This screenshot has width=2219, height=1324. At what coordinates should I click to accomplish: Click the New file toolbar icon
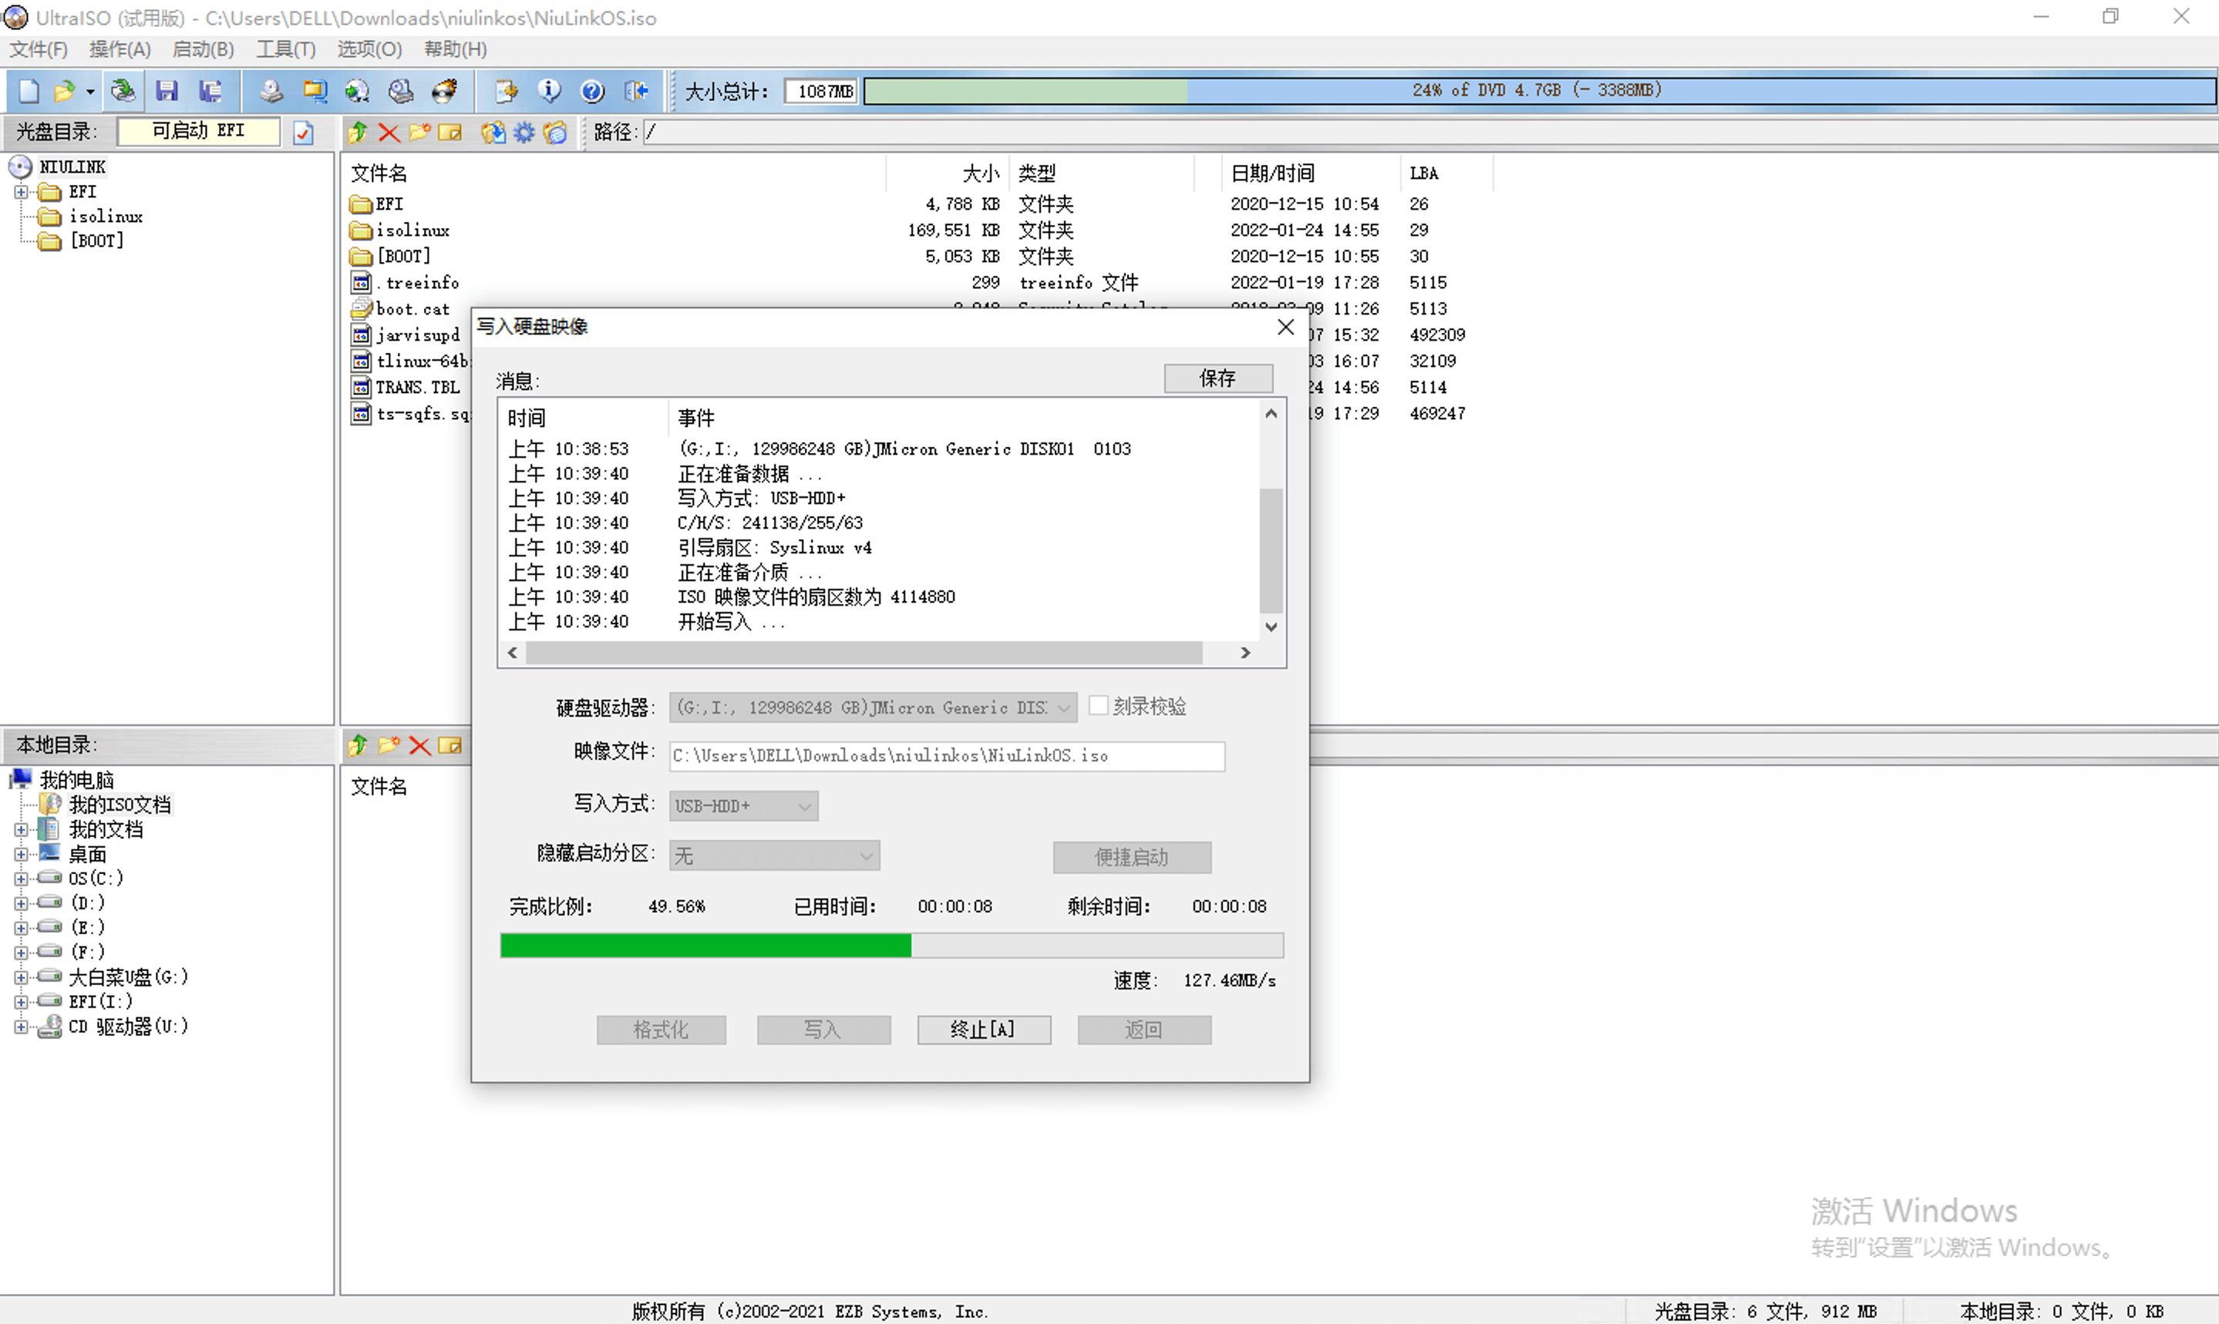pos(29,91)
